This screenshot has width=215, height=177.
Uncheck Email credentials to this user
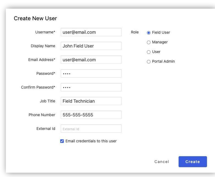coord(62,141)
